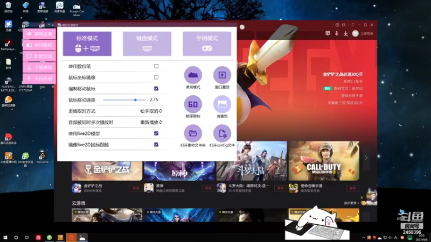Uncheck 强制移动鼠标 checkbox
The image size is (431, 242).
[156, 89]
